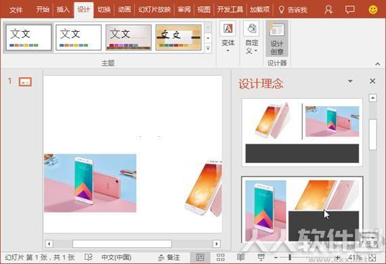The width and height of the screenshot is (386, 264).
Task: Click the design pane vertical scrollbar thumb
Action: pyautogui.click(x=372, y=134)
